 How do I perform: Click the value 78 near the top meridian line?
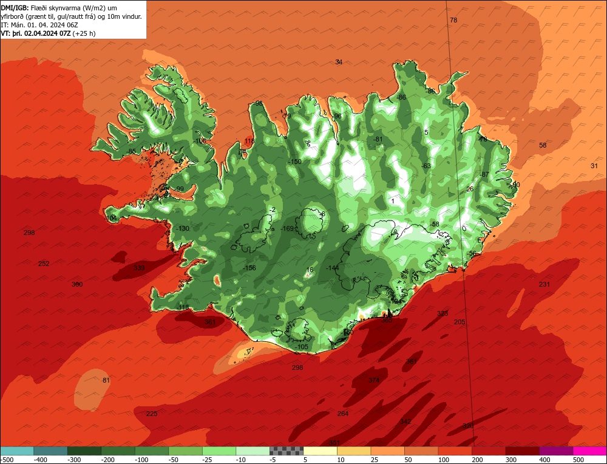coord(453,20)
